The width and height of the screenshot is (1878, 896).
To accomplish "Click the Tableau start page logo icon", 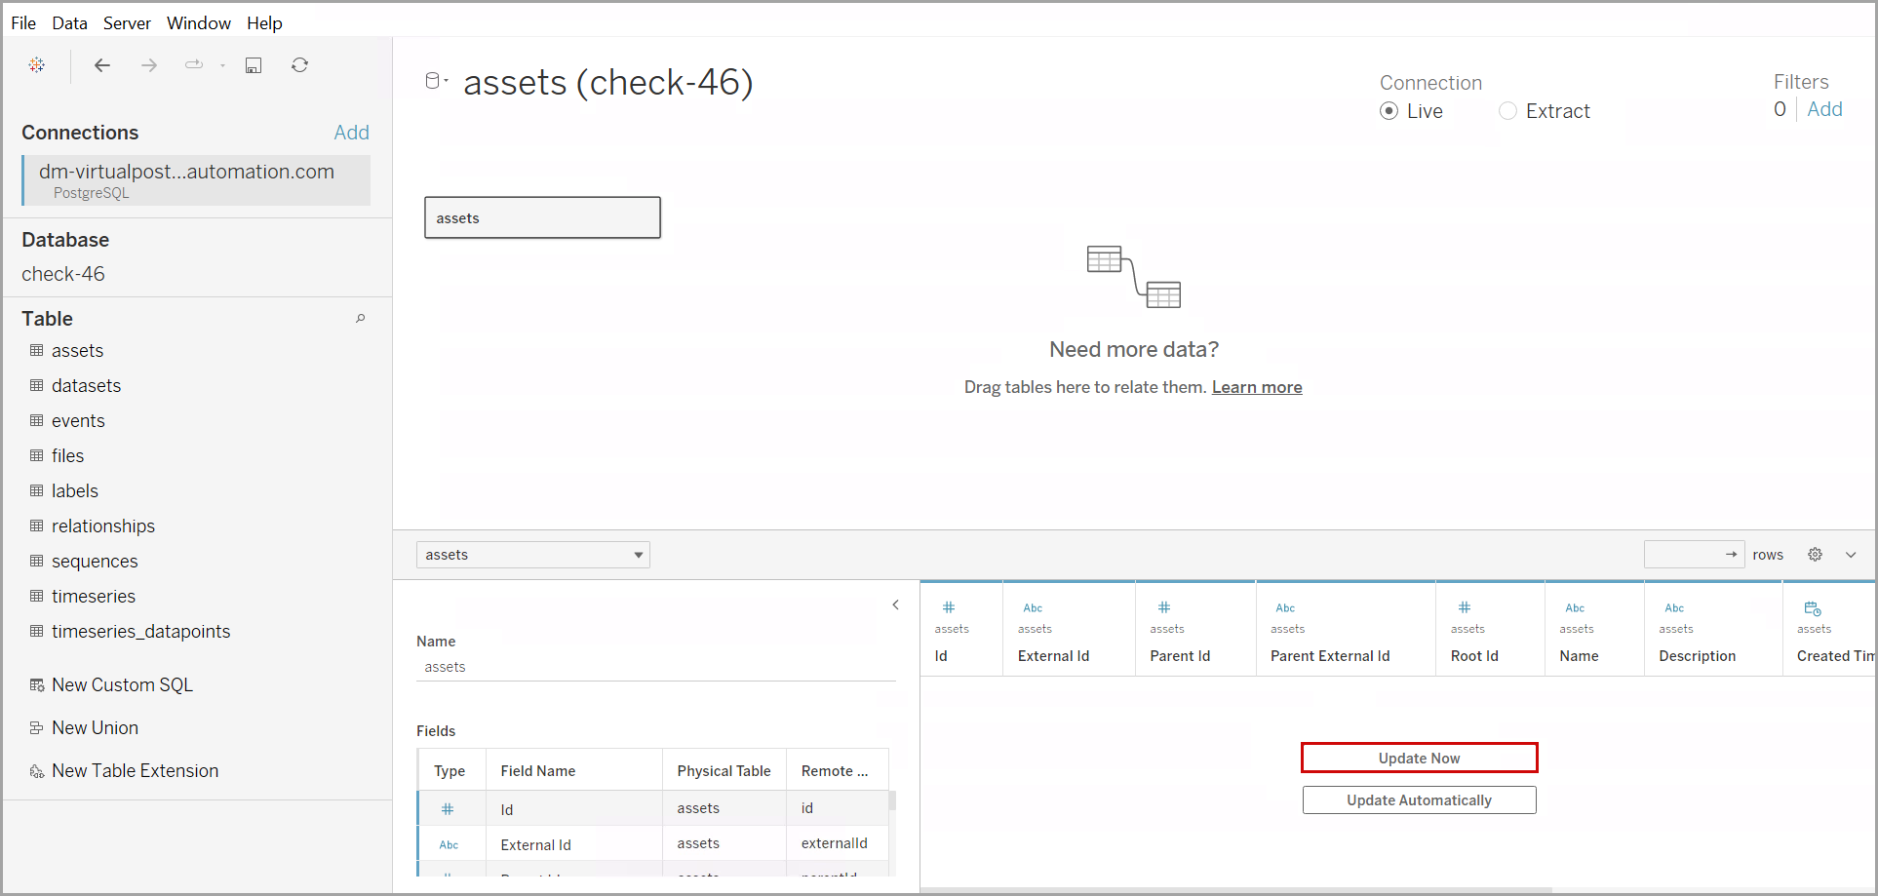I will pos(37,65).
